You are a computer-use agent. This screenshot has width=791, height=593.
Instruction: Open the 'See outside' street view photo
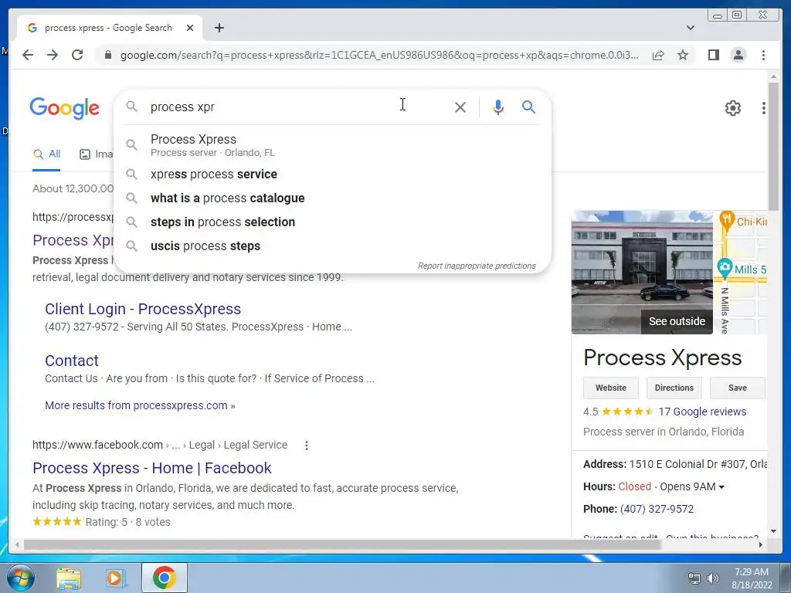[642, 273]
